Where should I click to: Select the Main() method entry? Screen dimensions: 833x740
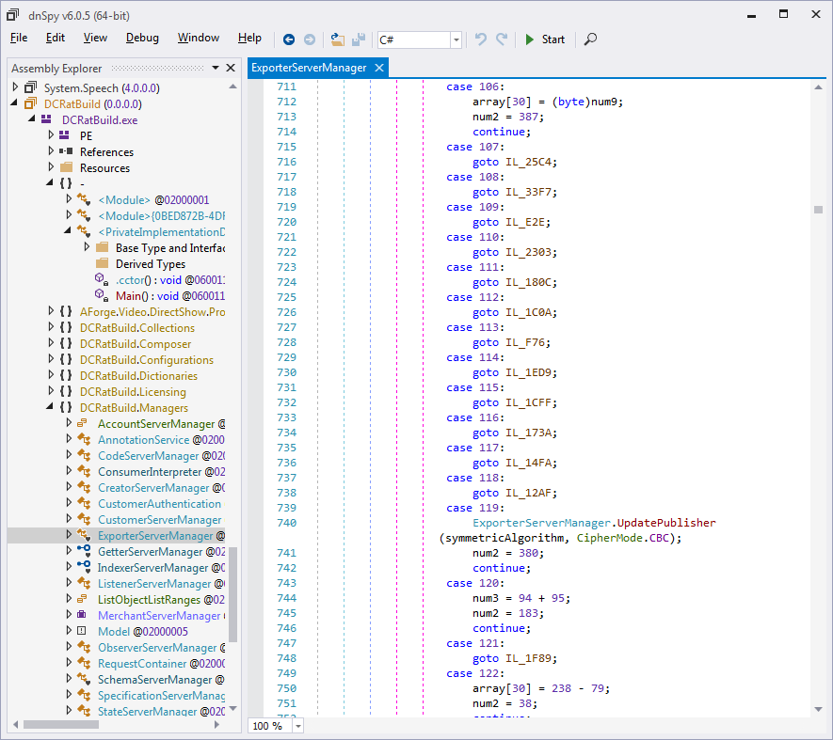[170, 295]
